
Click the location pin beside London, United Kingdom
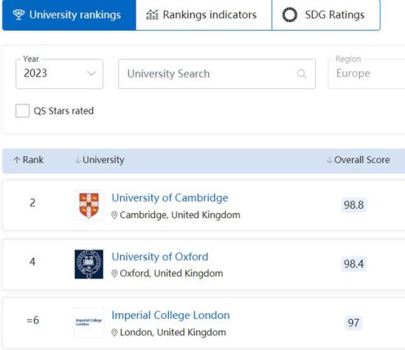tap(114, 332)
